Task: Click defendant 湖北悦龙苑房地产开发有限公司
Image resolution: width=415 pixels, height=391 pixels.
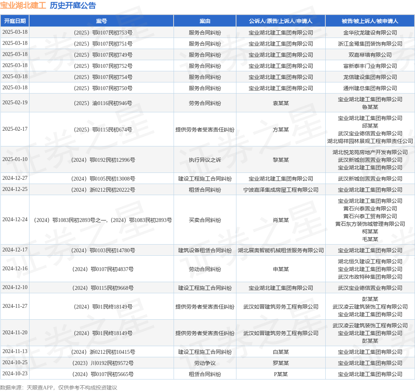Action: [370, 152]
